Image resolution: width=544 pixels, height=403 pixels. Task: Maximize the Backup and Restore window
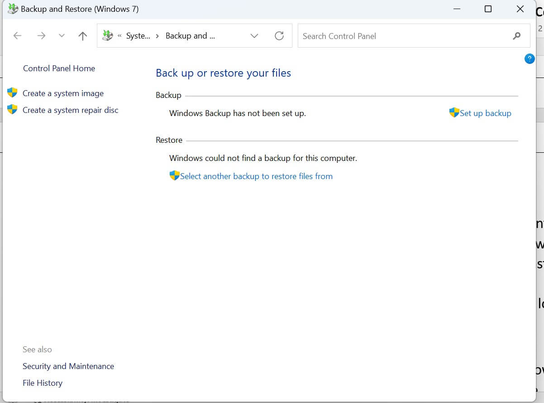[488, 9]
